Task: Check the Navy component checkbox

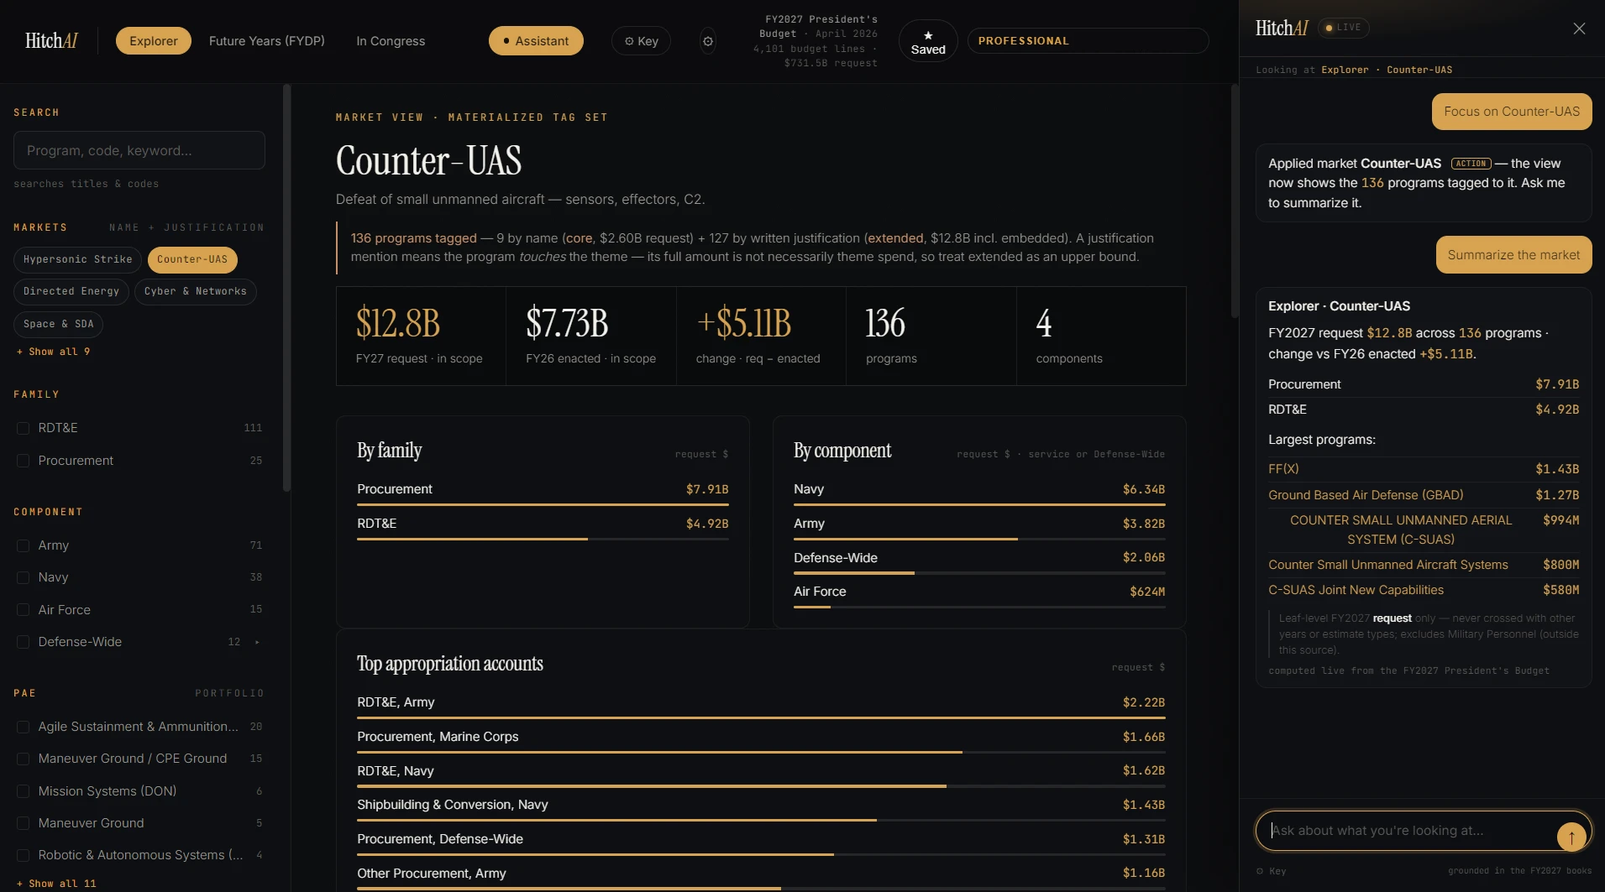Action: pos(23,577)
